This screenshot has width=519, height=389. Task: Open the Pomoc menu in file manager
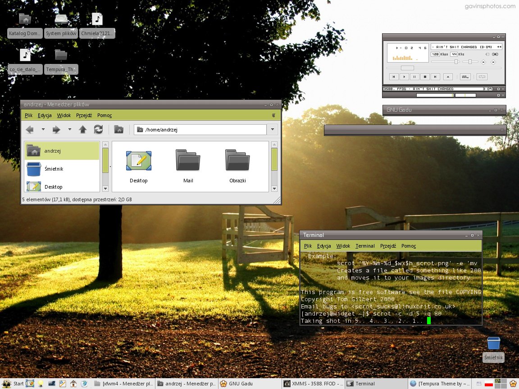[105, 115]
